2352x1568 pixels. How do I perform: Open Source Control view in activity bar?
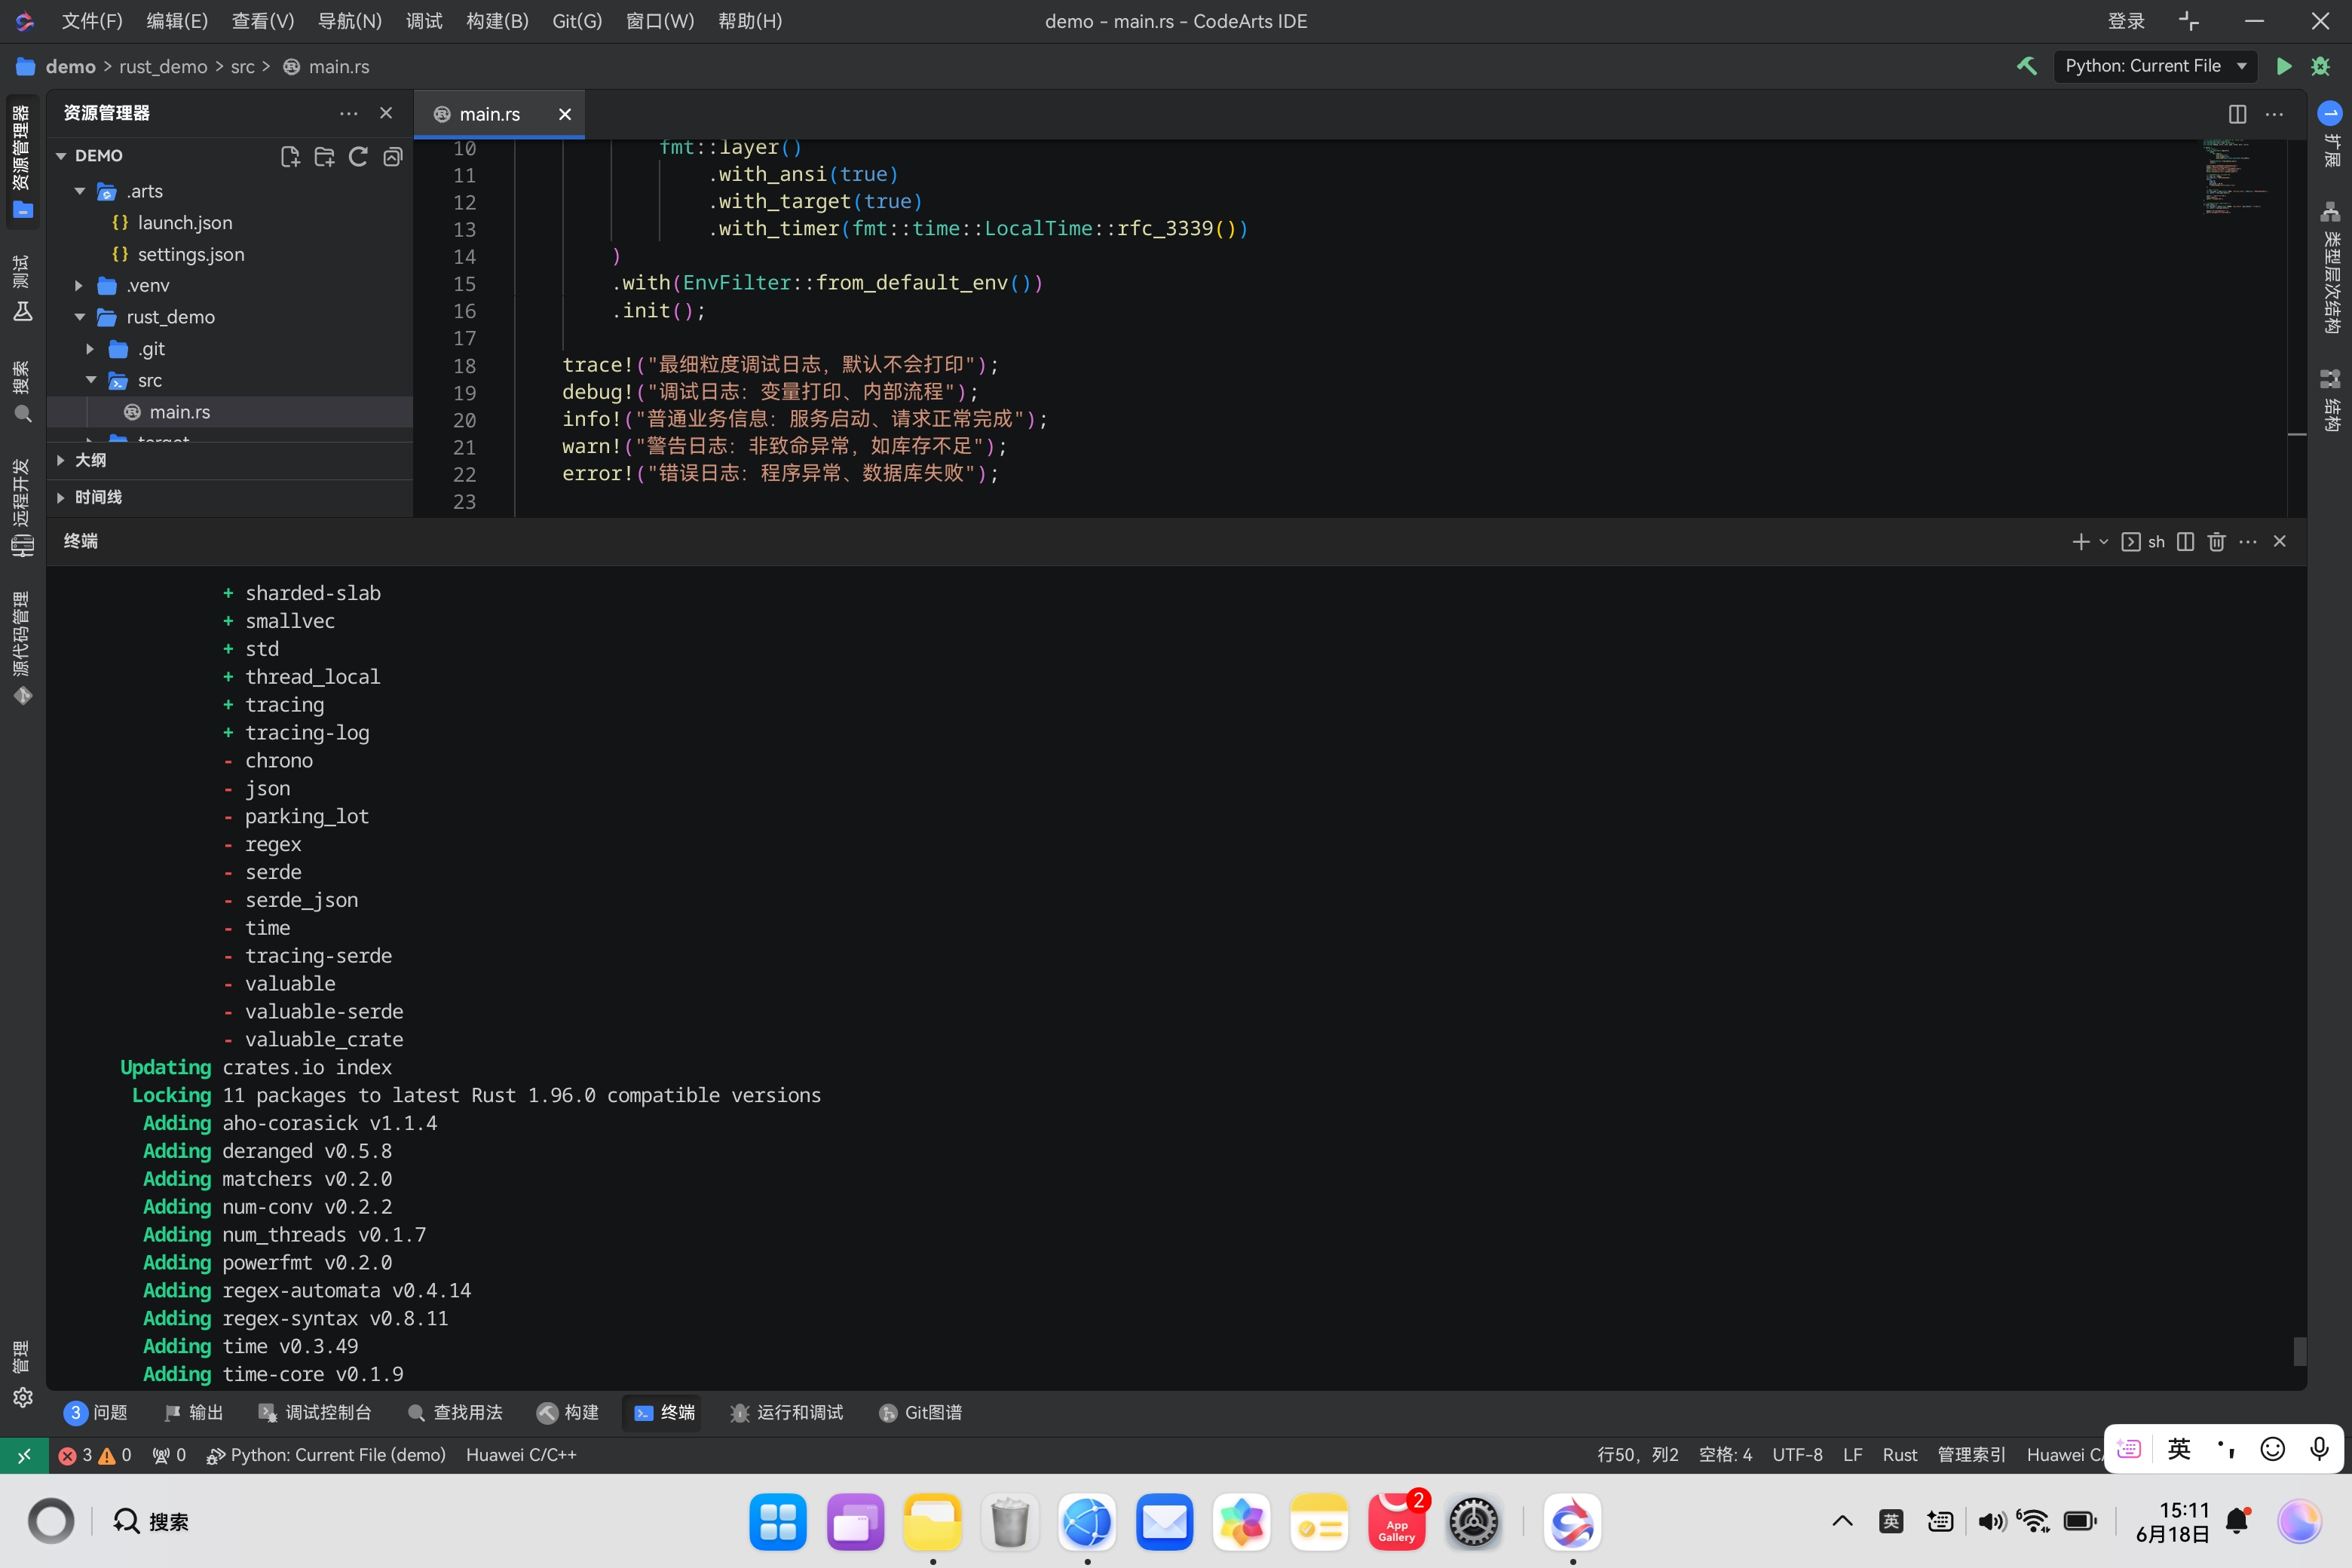tap(22, 649)
